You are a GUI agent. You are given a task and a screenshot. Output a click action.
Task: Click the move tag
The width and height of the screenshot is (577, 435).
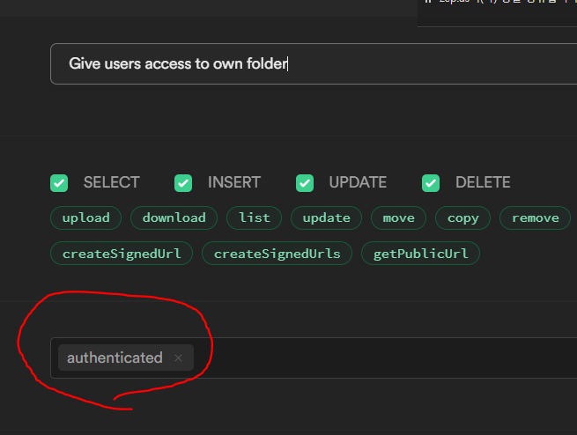pyautogui.click(x=398, y=218)
